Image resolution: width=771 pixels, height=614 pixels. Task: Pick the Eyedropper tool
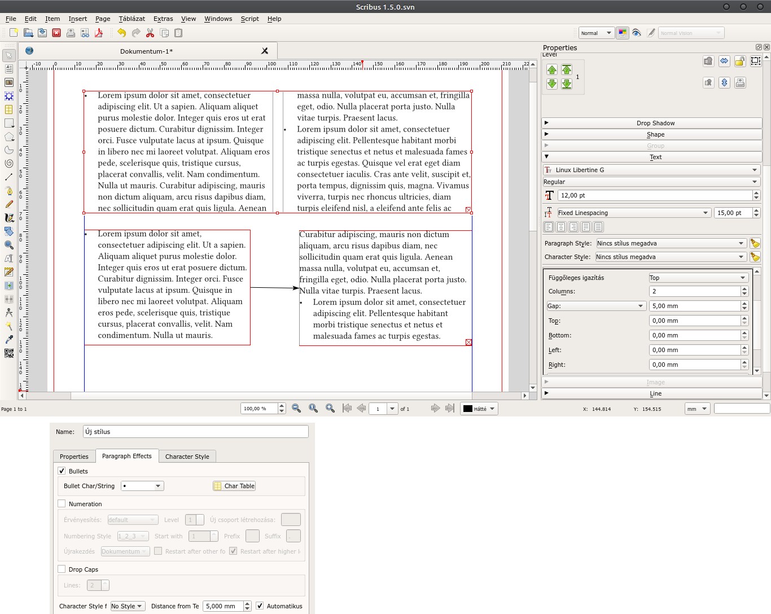9,339
